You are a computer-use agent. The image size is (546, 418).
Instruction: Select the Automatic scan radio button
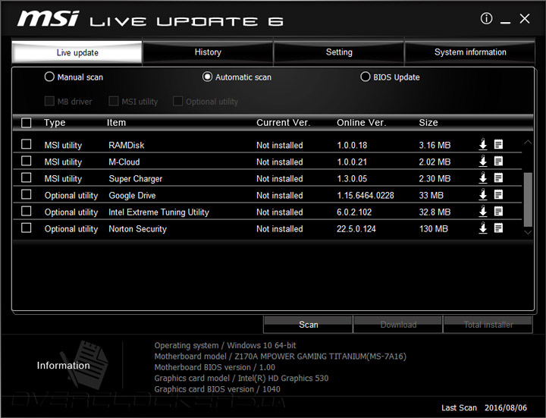coord(207,77)
